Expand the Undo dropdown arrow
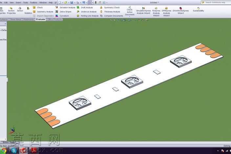 click(87, 3)
